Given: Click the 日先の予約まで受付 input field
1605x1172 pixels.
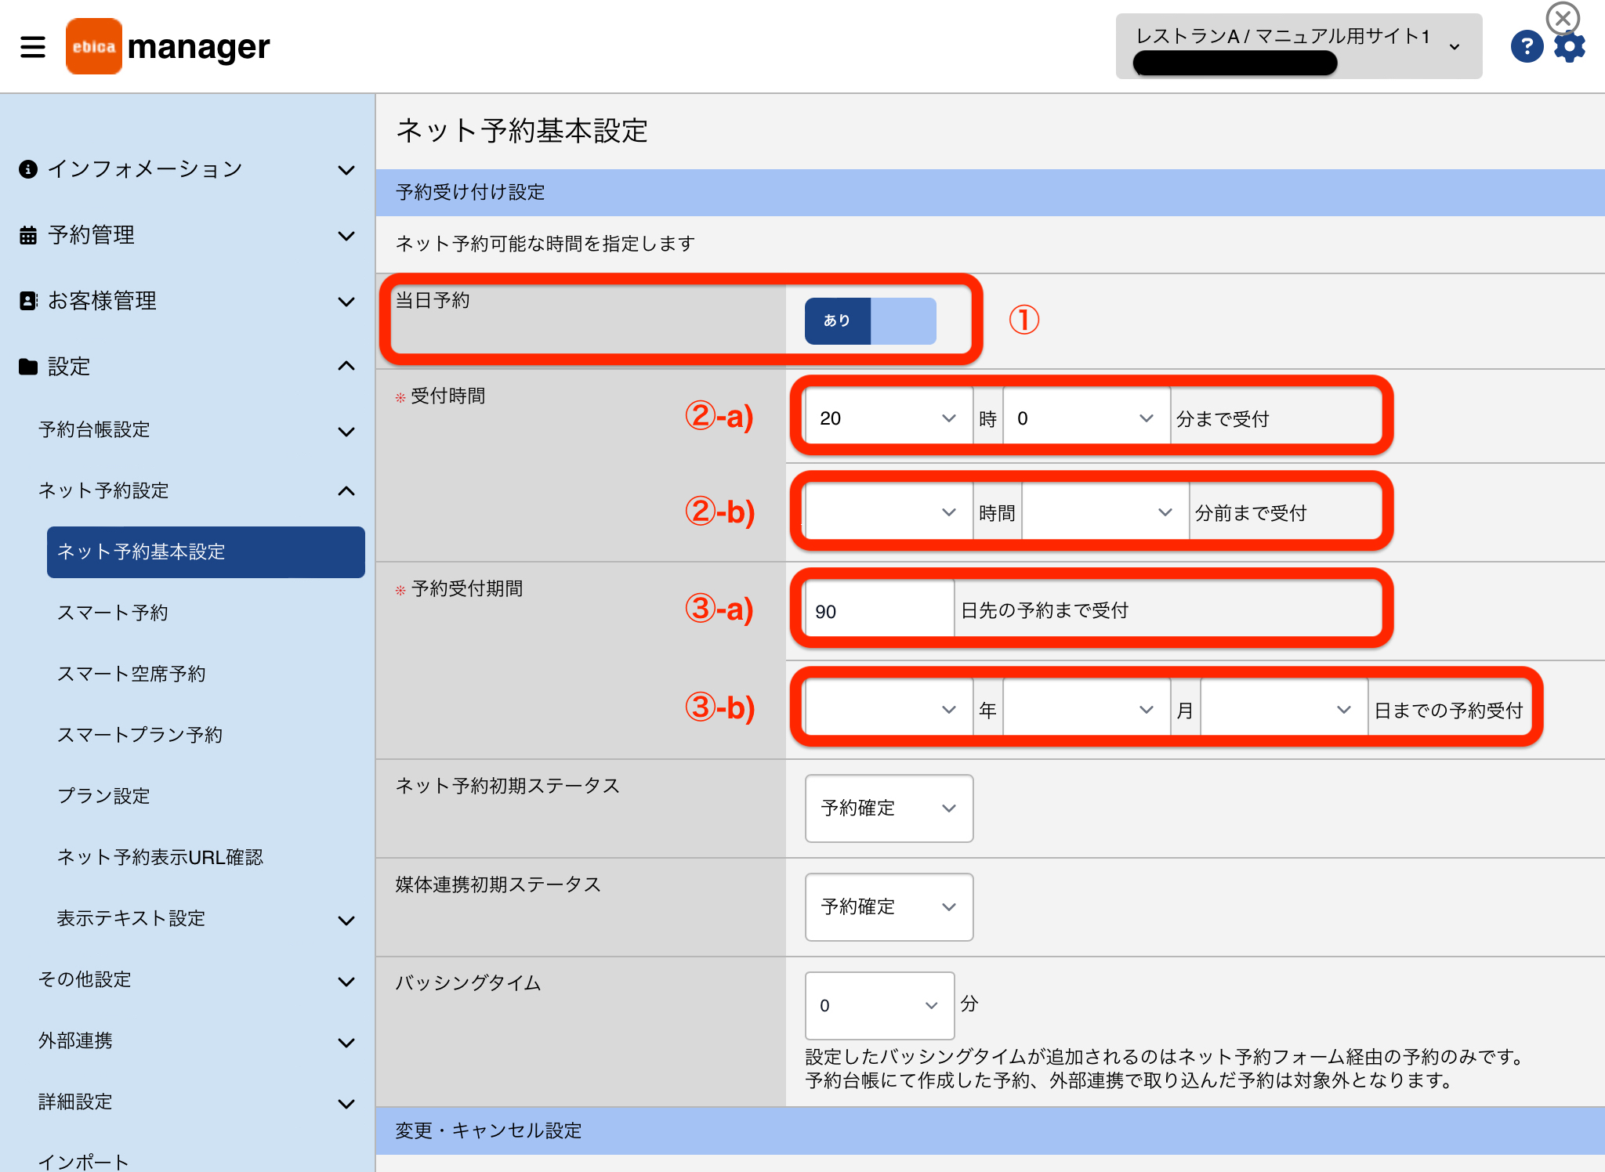Looking at the screenshot, I should tap(879, 611).
